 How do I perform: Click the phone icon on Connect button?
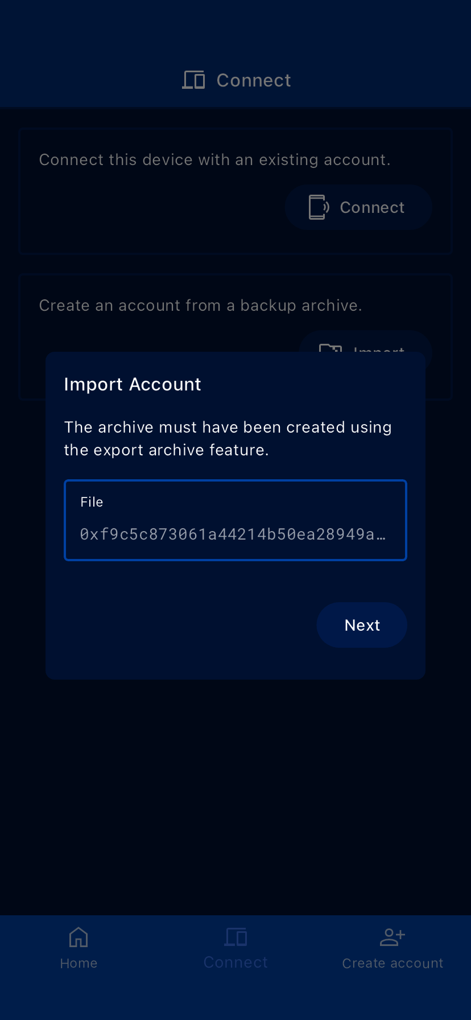pos(318,207)
